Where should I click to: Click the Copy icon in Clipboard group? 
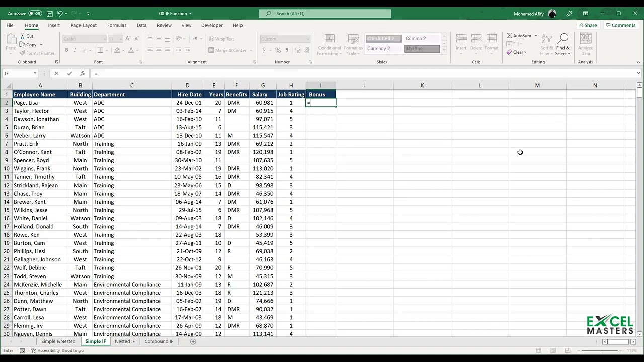click(23, 44)
